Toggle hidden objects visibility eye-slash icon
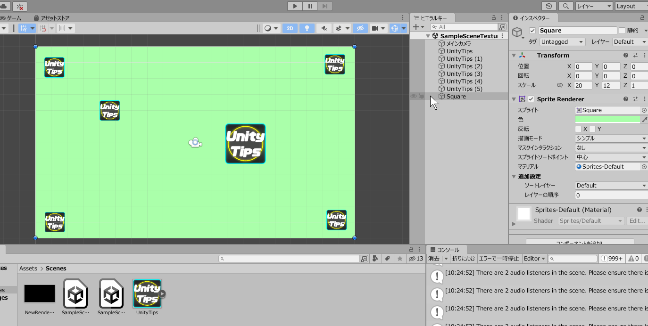Viewport: 648px width, 326px height. point(360,28)
